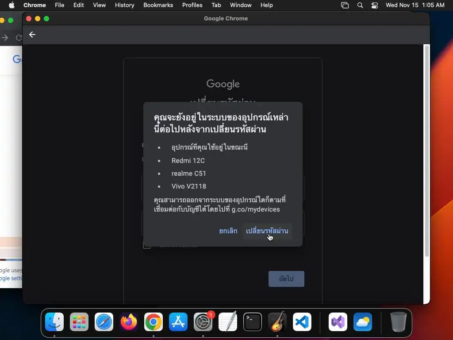Image resolution: width=453 pixels, height=340 pixels.
Task: Open the View menu
Action: click(100, 5)
